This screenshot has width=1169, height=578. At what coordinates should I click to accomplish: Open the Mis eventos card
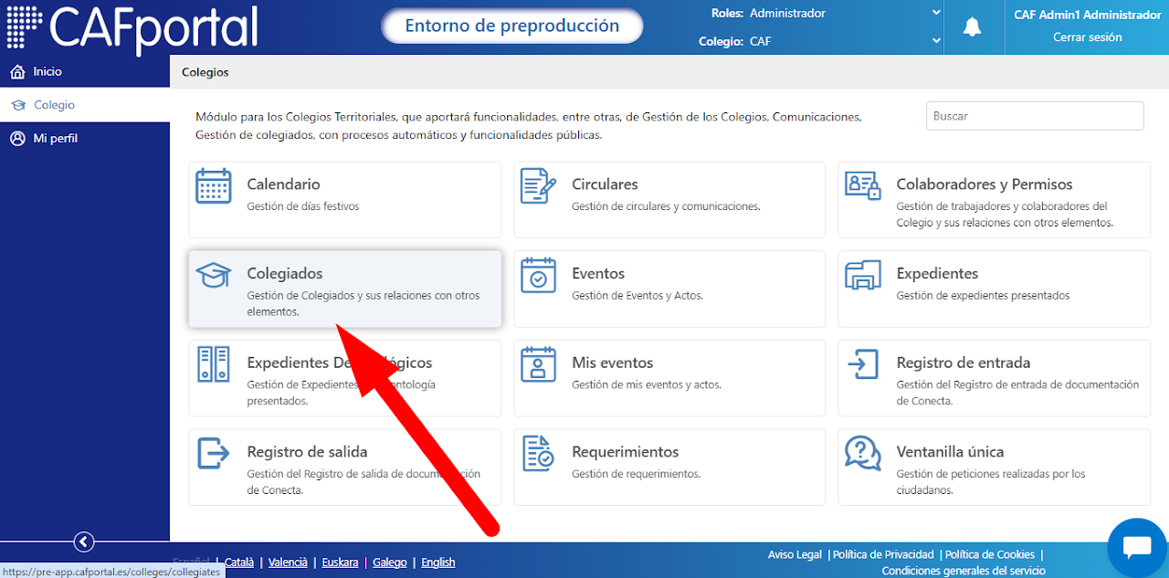tap(669, 372)
